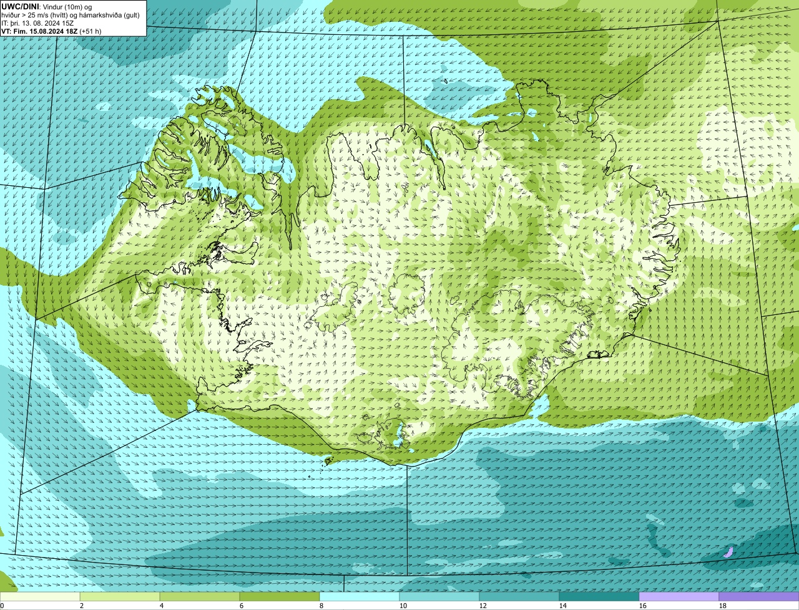Click the 12–14 teal legend swatch
Viewport: 799px width, 610px height.
click(519, 597)
